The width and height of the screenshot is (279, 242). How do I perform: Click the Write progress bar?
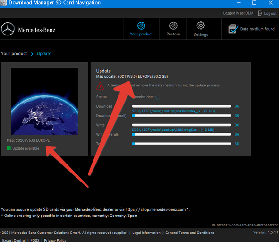(x=181, y=125)
